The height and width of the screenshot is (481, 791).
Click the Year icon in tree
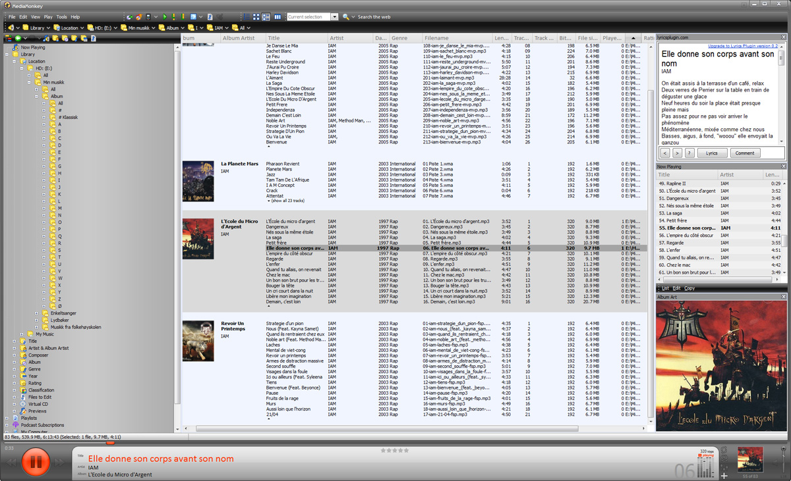point(23,376)
